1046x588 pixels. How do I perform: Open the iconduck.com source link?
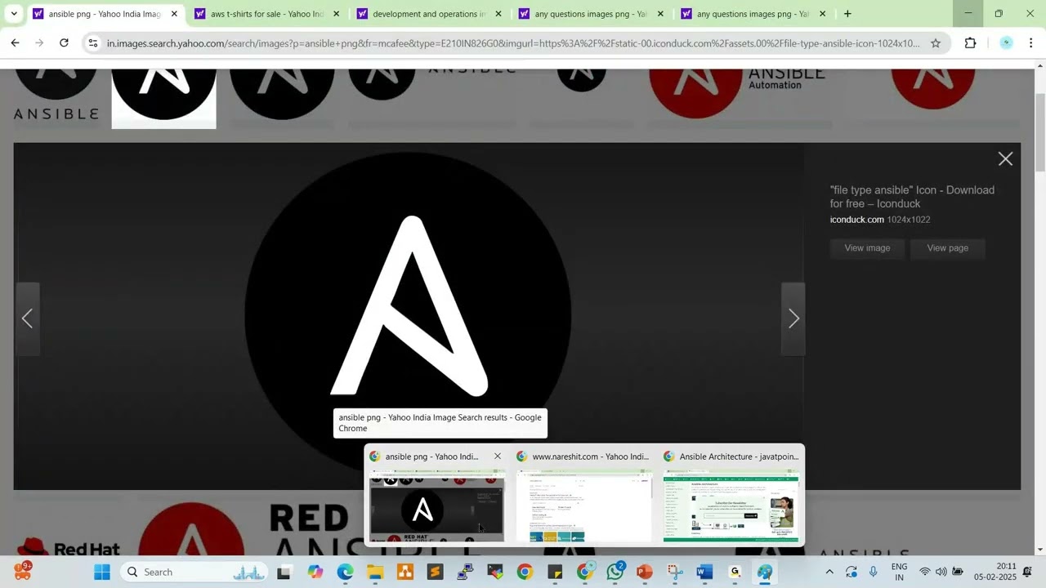[x=856, y=220]
